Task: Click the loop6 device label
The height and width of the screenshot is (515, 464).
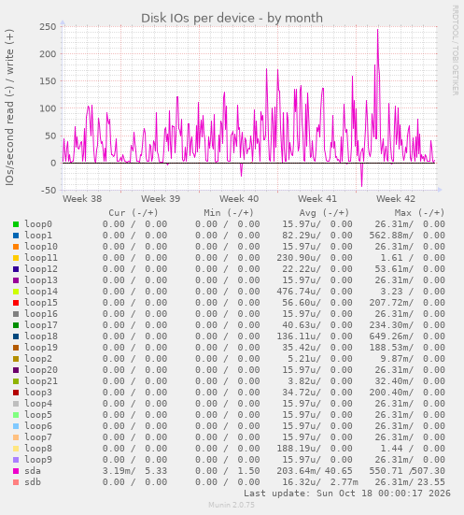Action: pyautogui.click(x=38, y=426)
